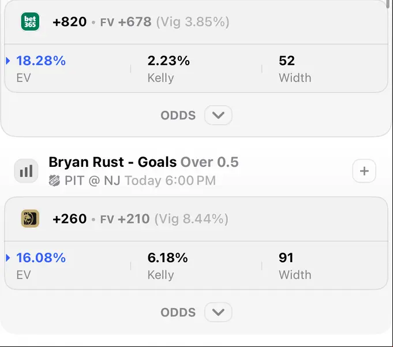Select the +260 BetMGM odds
This screenshot has width=393, height=347.
[70, 219]
